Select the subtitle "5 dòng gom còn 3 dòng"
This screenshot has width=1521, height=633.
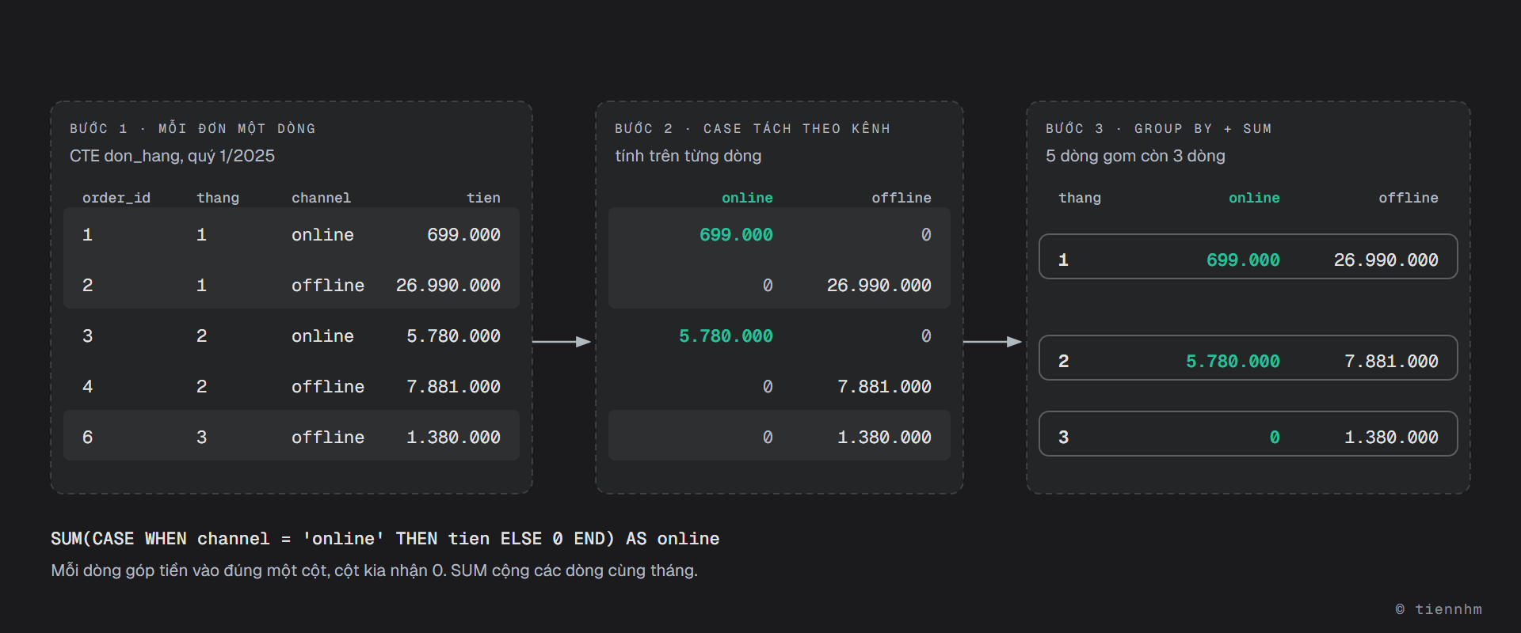pyautogui.click(x=1135, y=156)
